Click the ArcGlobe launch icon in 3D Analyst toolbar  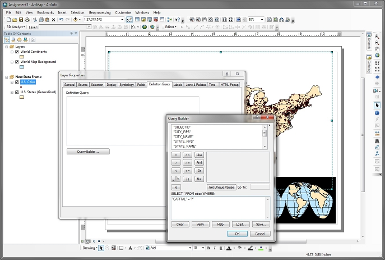coord(152,27)
